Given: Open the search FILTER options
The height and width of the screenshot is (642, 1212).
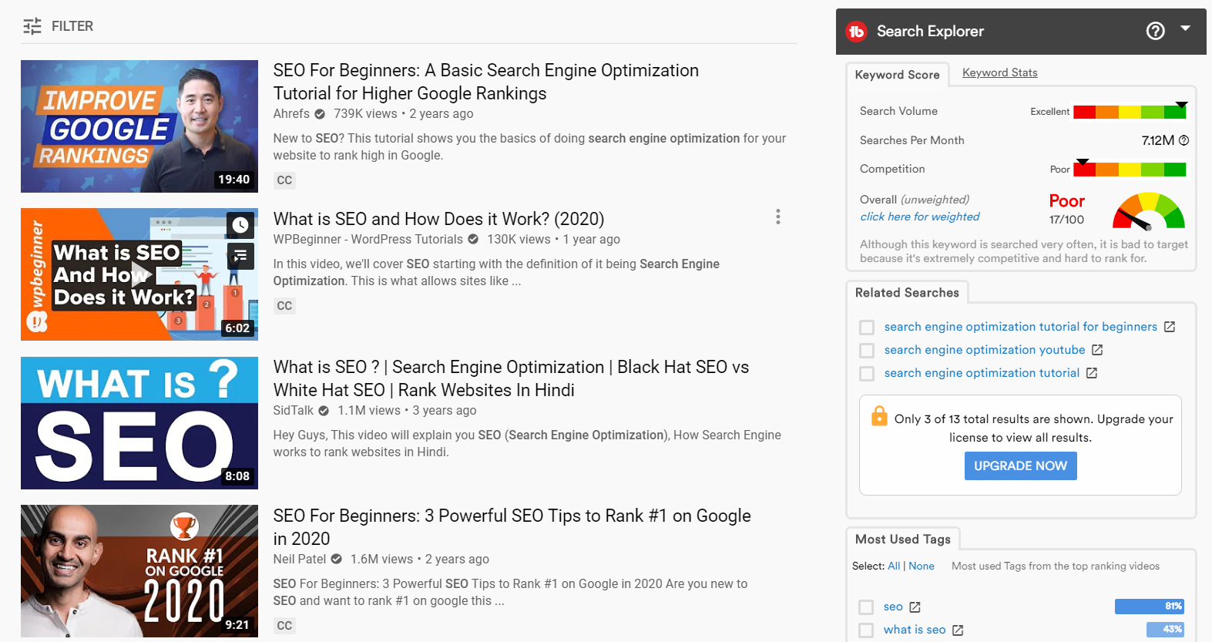Looking at the screenshot, I should point(58,26).
